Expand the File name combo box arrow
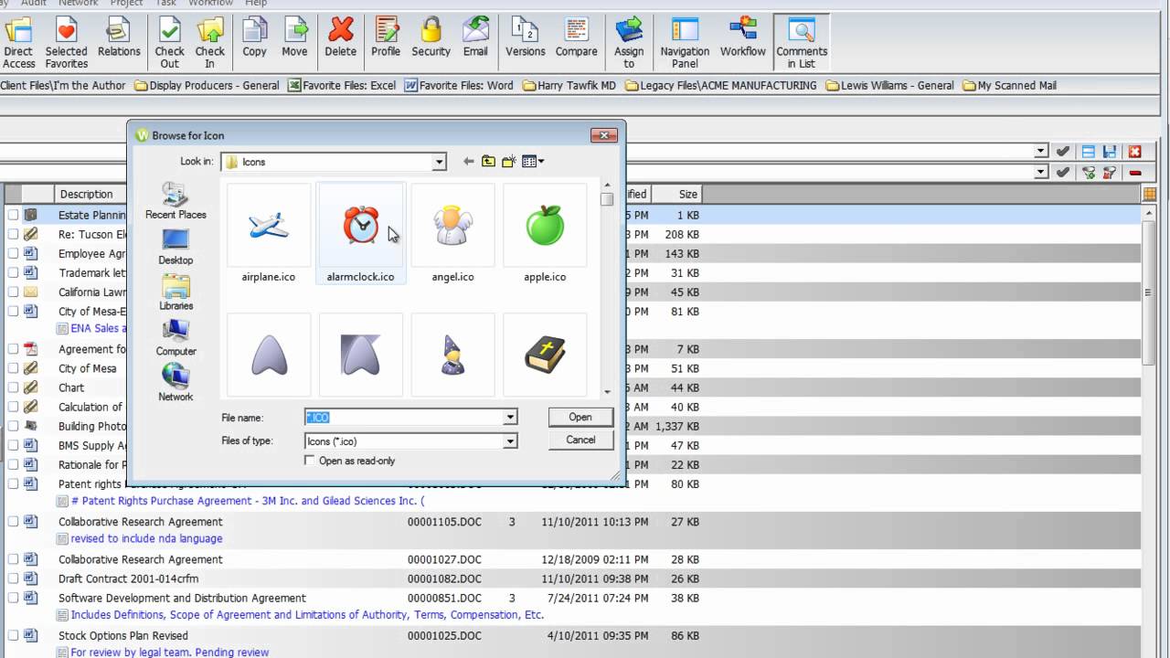Screen dimensions: 1170x658 pos(510,418)
